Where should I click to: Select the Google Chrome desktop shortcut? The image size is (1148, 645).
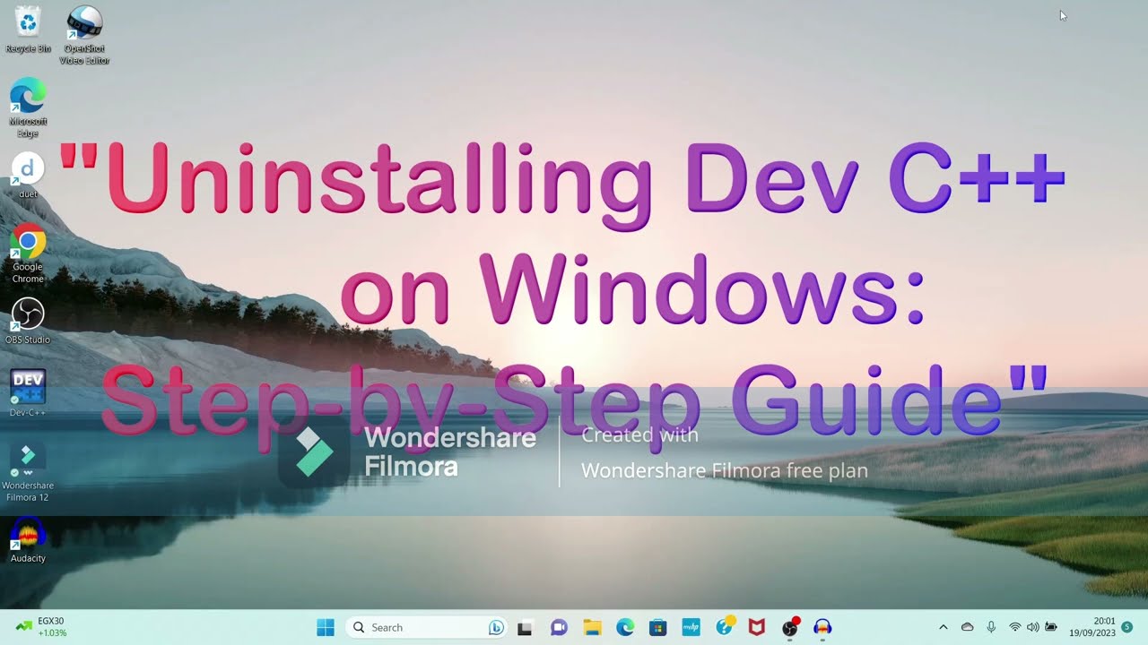click(28, 253)
